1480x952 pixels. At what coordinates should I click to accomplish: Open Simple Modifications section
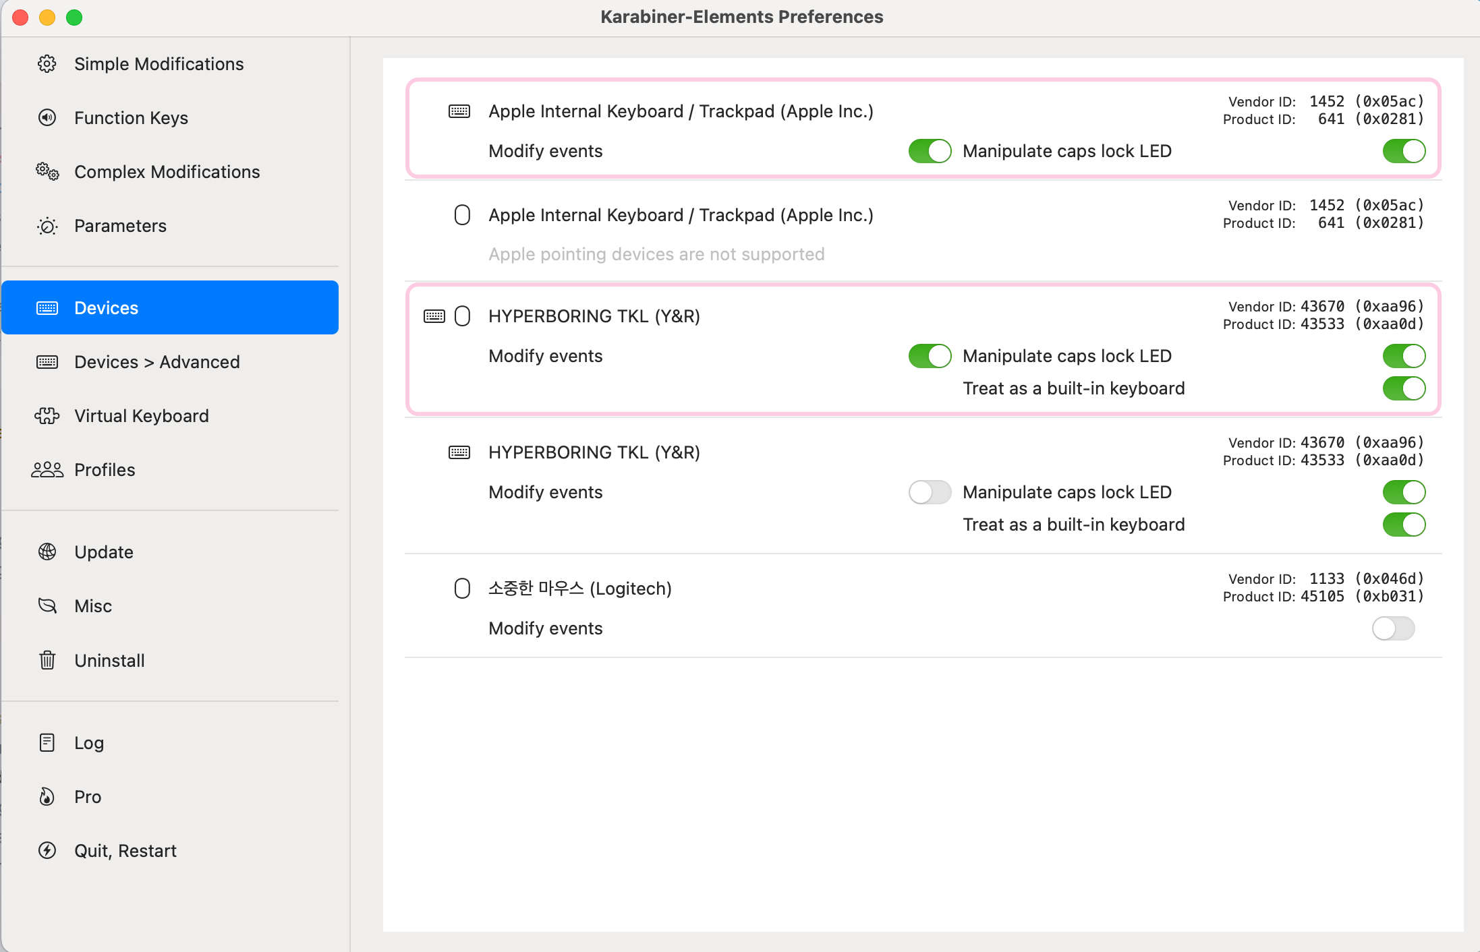tap(170, 64)
